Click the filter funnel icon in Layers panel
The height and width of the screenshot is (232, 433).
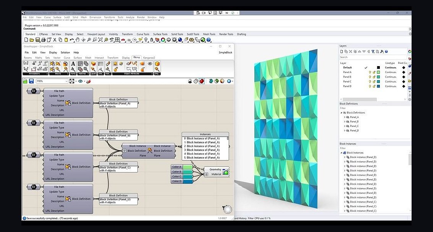[373, 52]
